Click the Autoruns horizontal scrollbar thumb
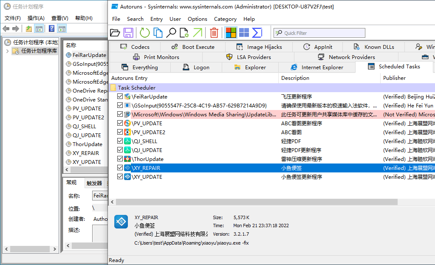Viewport: 435px width, 265px height. coord(257,202)
